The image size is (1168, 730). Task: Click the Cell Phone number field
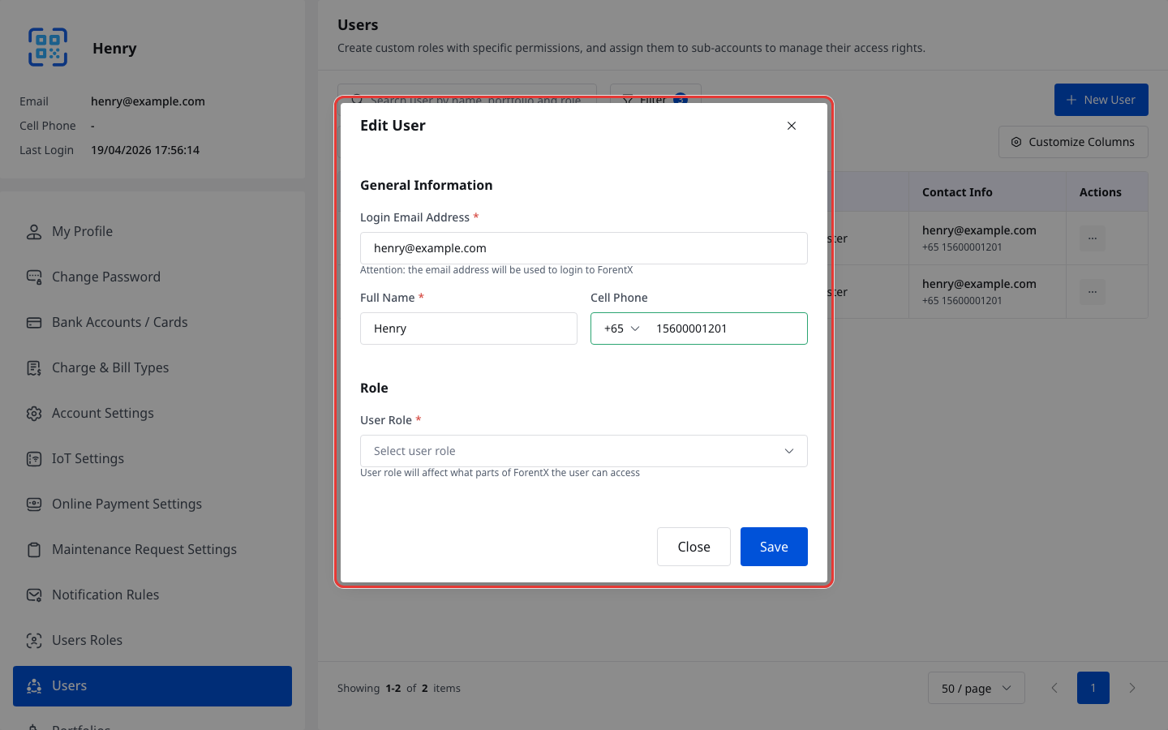pyautogui.click(x=726, y=328)
